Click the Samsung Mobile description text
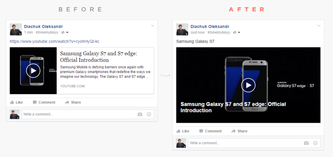Screen dimensions: 333x157 pyautogui.click(x=105, y=72)
